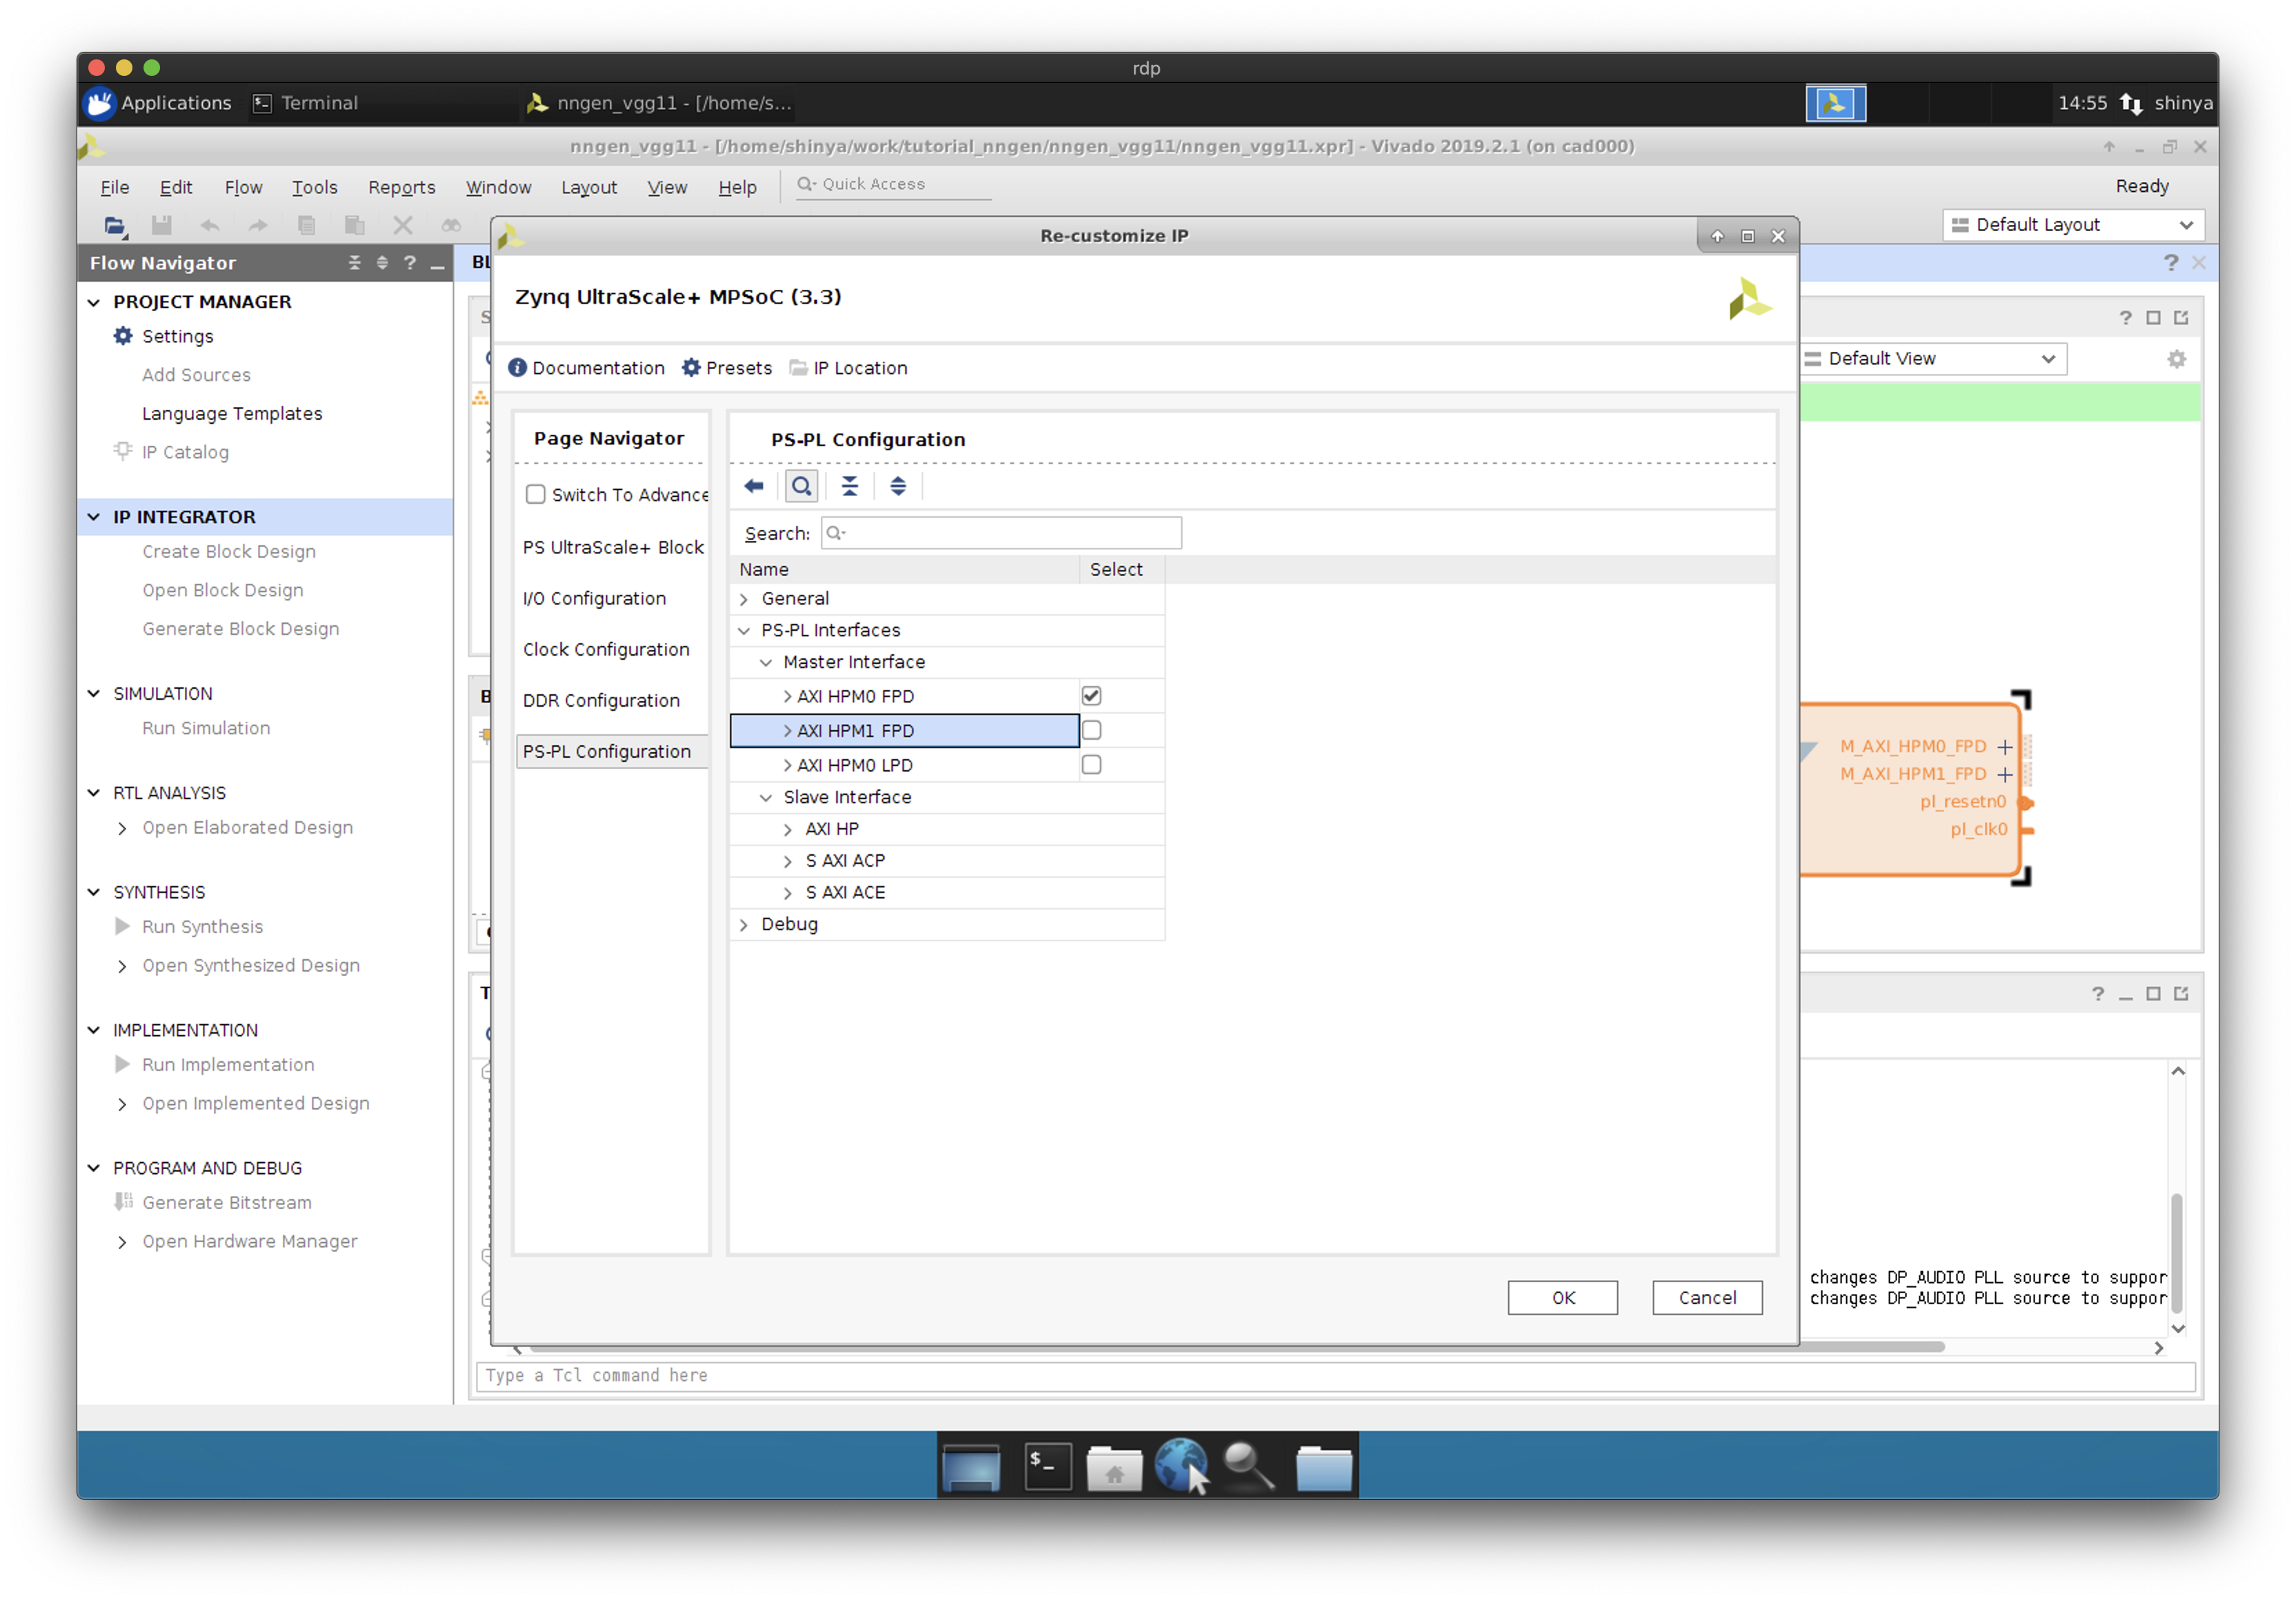Enable the AXI HPM1 FPD checkbox
Viewport: 2296px width, 1601px height.
1091,731
